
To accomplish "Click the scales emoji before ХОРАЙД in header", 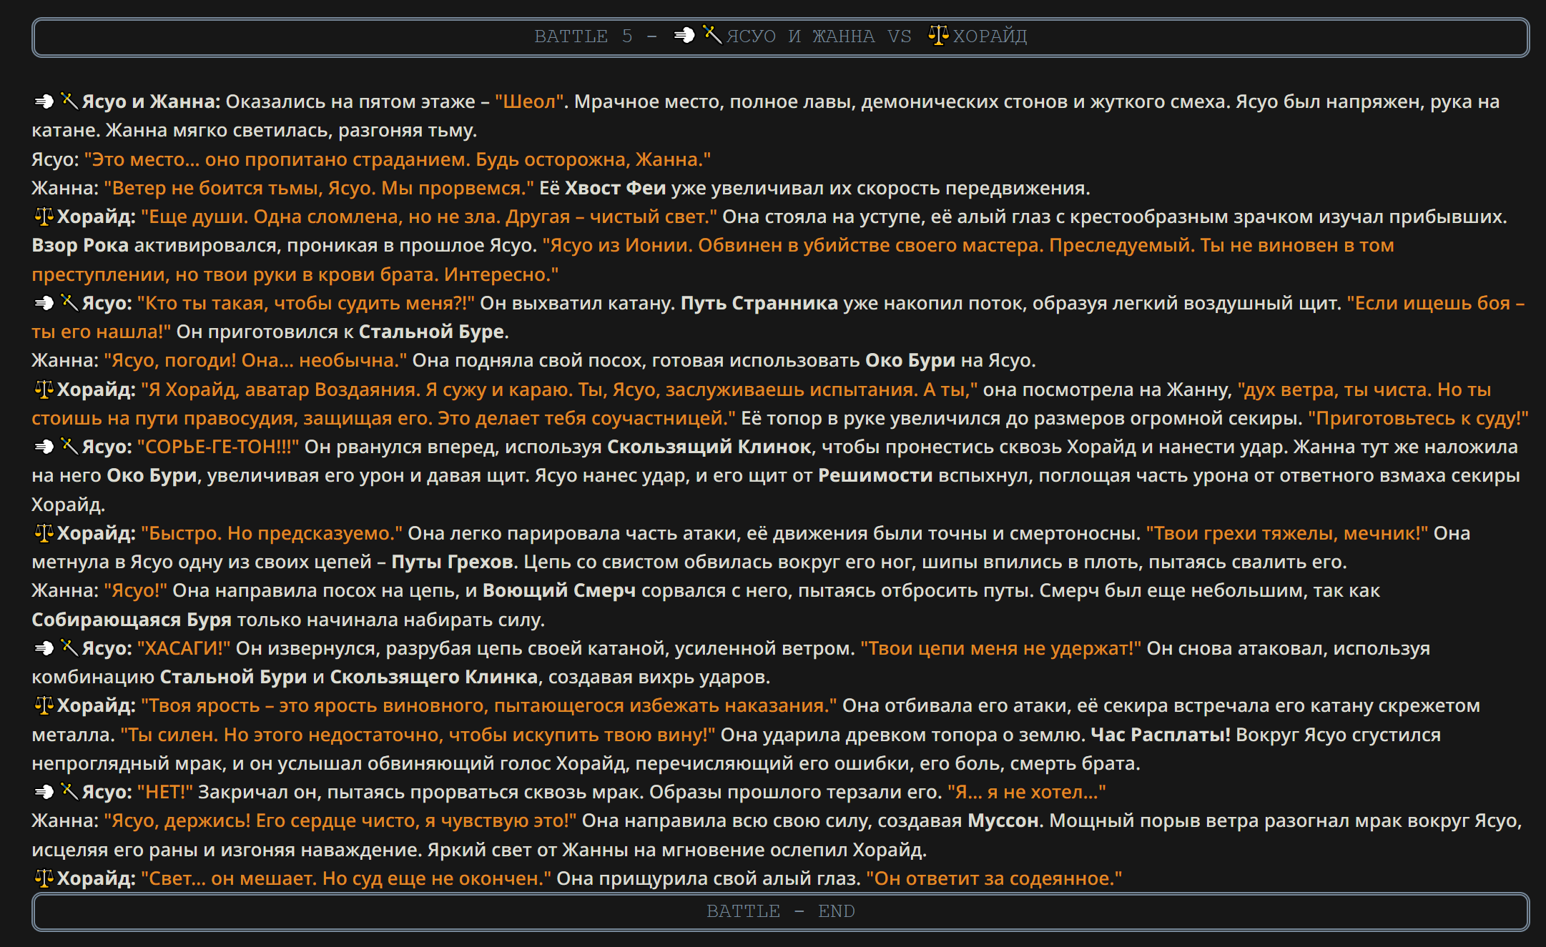I will click(938, 34).
